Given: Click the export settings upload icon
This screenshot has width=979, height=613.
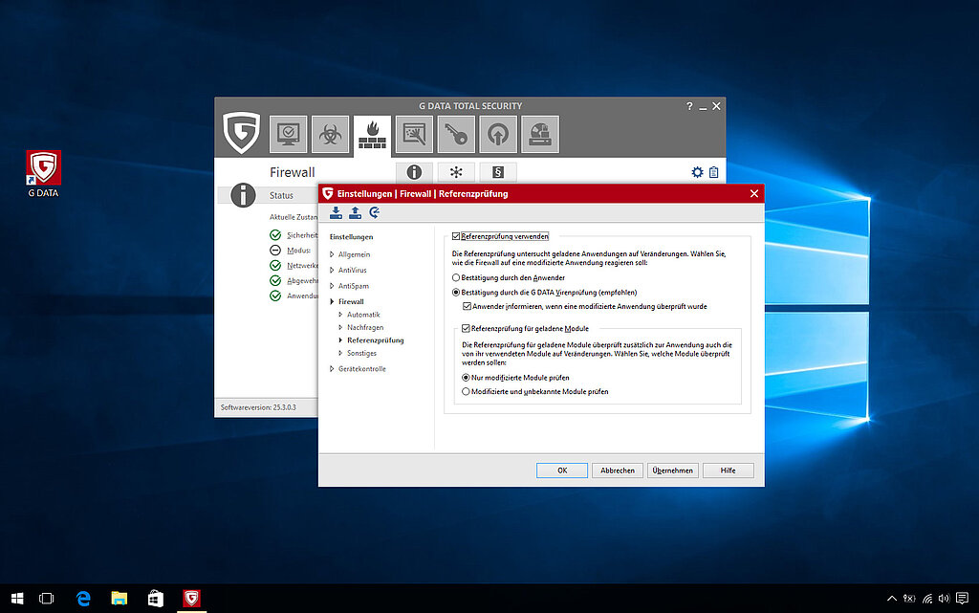Looking at the screenshot, I should 355,213.
